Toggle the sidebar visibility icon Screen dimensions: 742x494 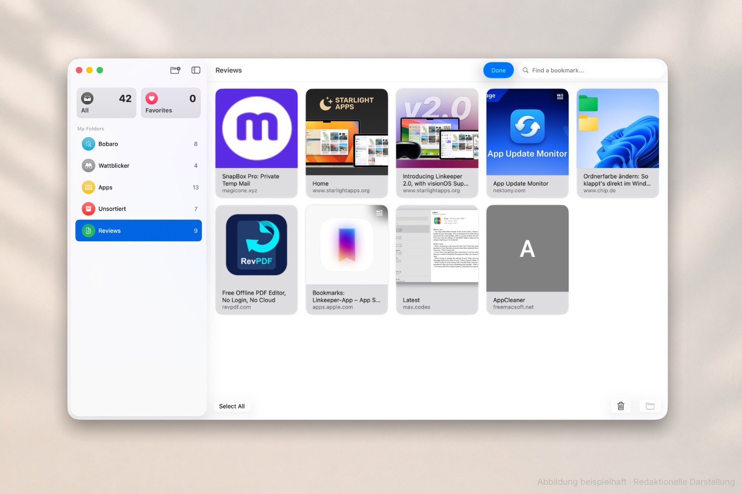click(x=196, y=70)
